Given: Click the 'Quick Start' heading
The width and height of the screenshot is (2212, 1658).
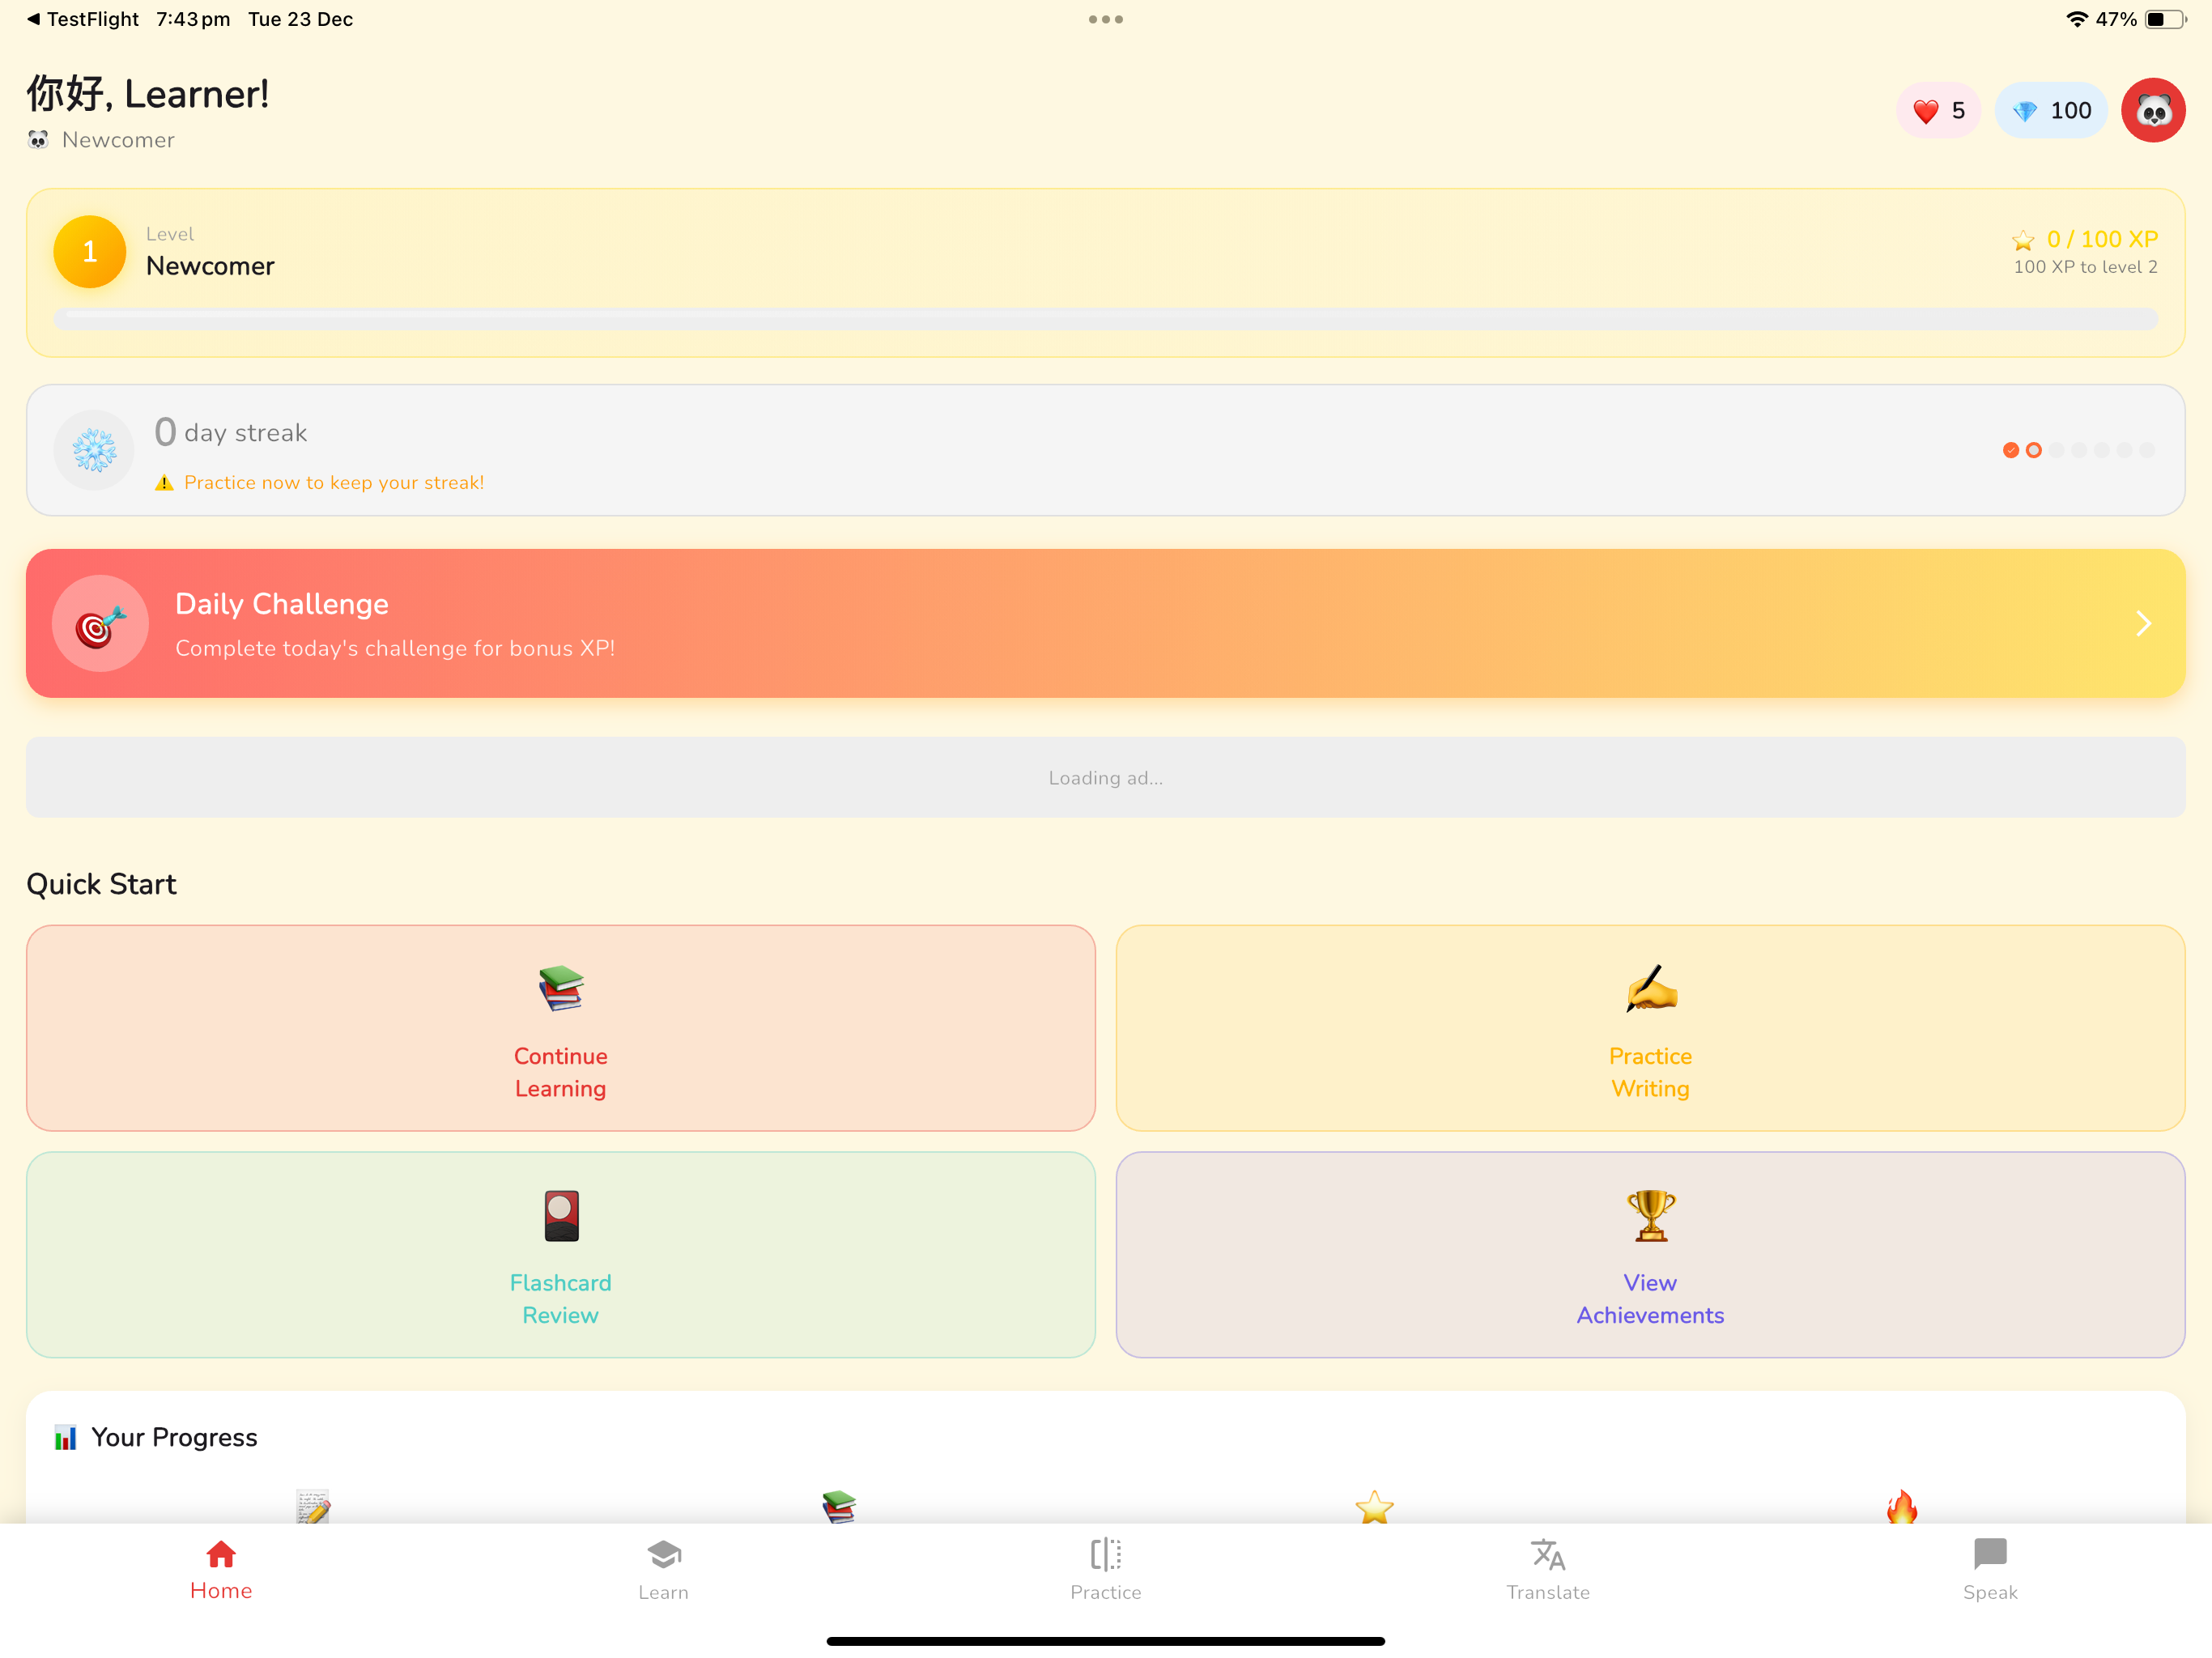Looking at the screenshot, I should (101, 884).
